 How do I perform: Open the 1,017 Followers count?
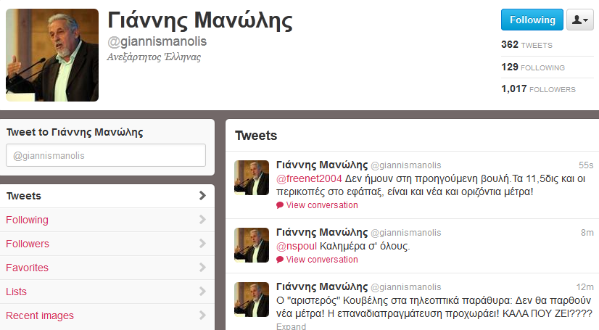538,89
